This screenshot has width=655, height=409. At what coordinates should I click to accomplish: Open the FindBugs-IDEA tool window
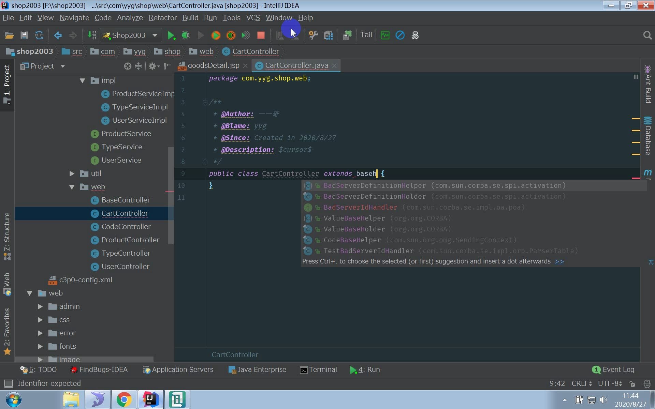click(99, 369)
